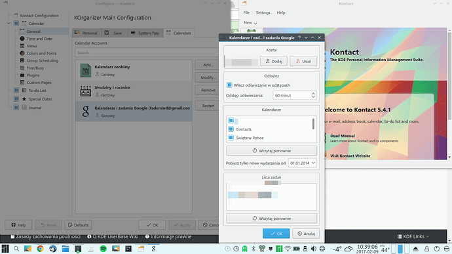Open the printer tray icon
The image size is (452, 254).
click(322, 249)
